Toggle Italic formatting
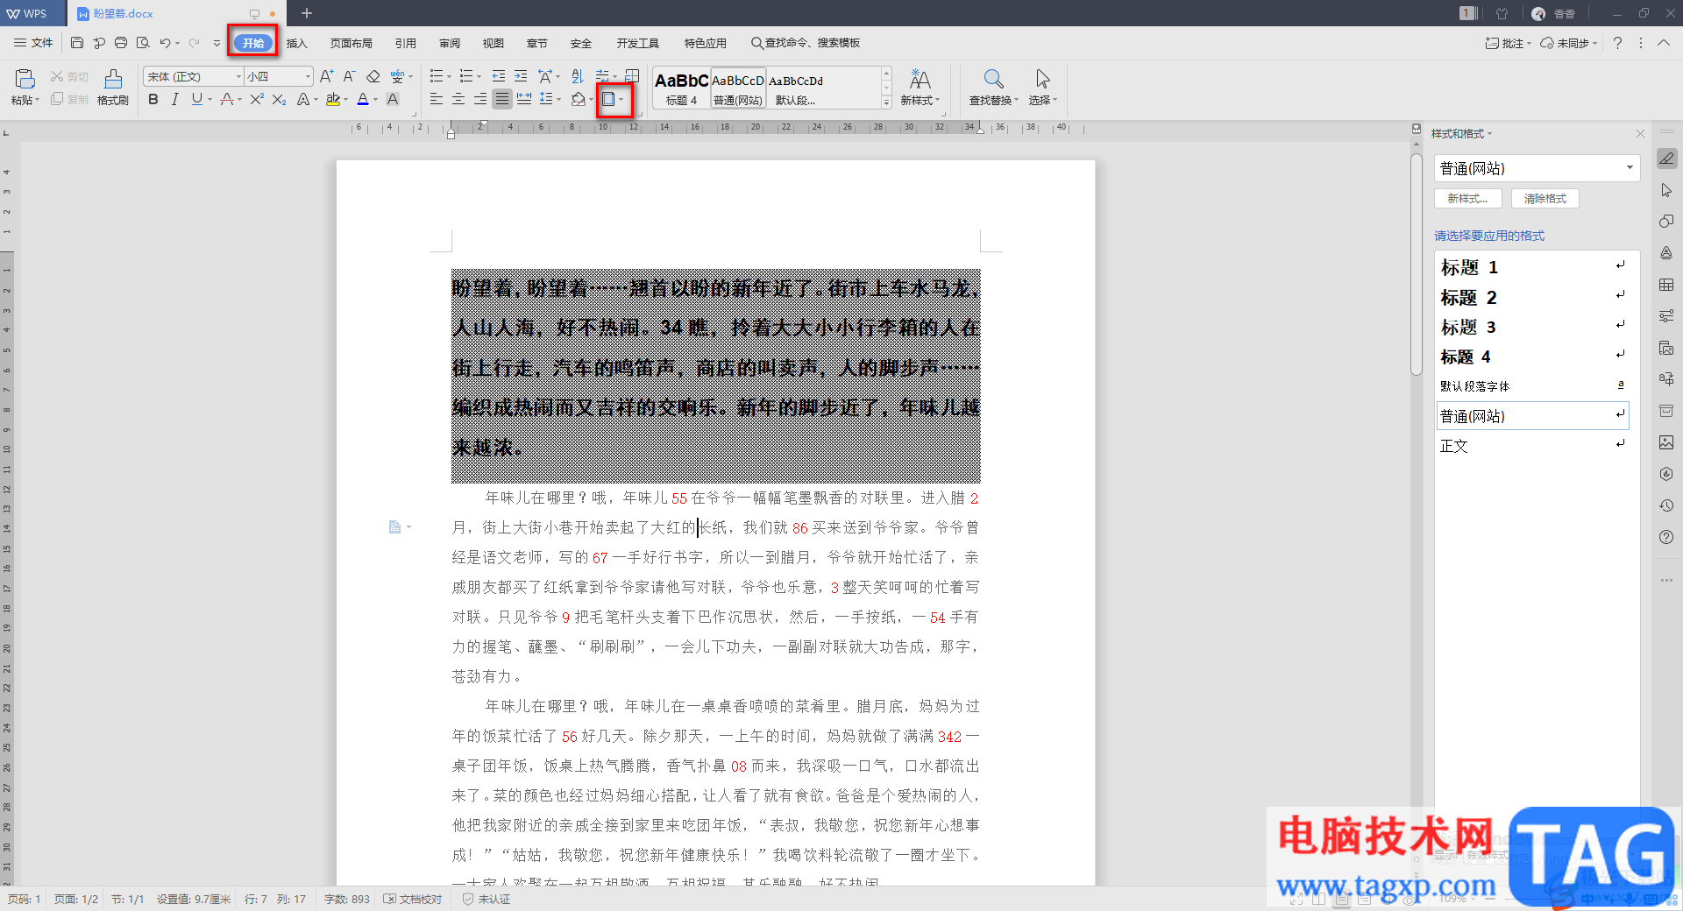The height and width of the screenshot is (911, 1683). 175,100
